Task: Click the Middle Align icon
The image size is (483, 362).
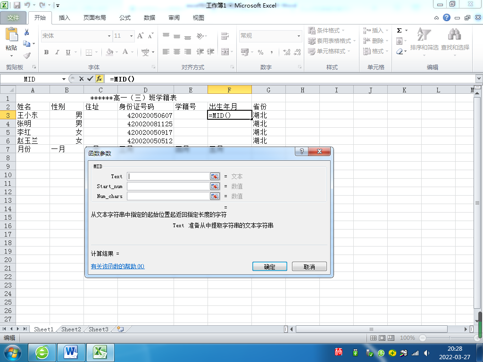Action: pyautogui.click(x=177, y=36)
